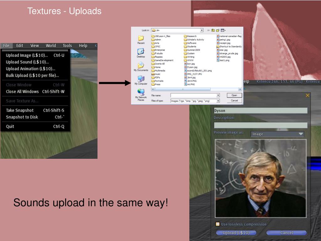Click Open in the file dialog
The image size is (321, 241).
click(234, 95)
